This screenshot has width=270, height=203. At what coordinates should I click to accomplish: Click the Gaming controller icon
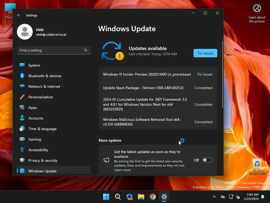pos(22,139)
